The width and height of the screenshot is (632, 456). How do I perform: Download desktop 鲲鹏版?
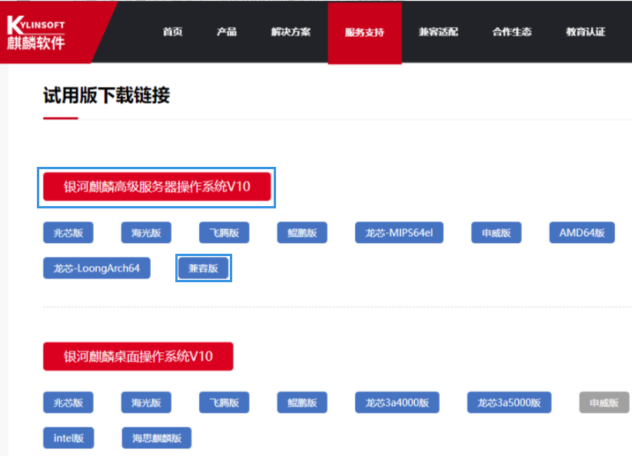click(302, 402)
